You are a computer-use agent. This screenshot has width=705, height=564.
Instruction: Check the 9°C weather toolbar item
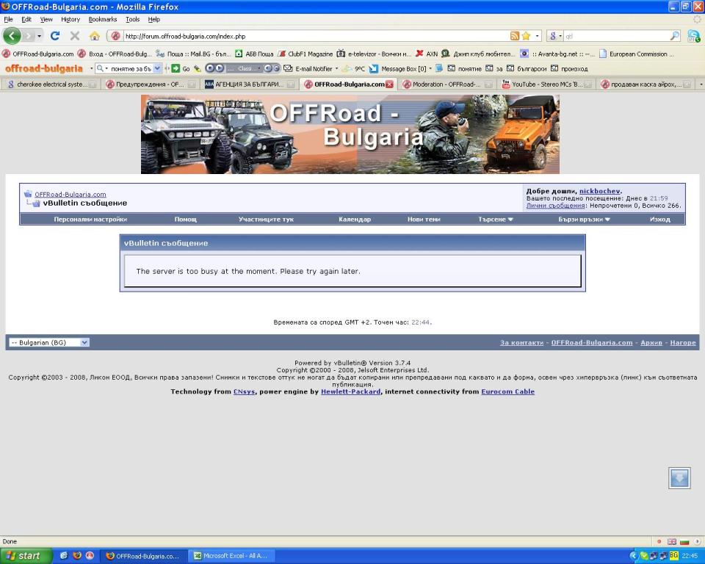click(x=353, y=69)
